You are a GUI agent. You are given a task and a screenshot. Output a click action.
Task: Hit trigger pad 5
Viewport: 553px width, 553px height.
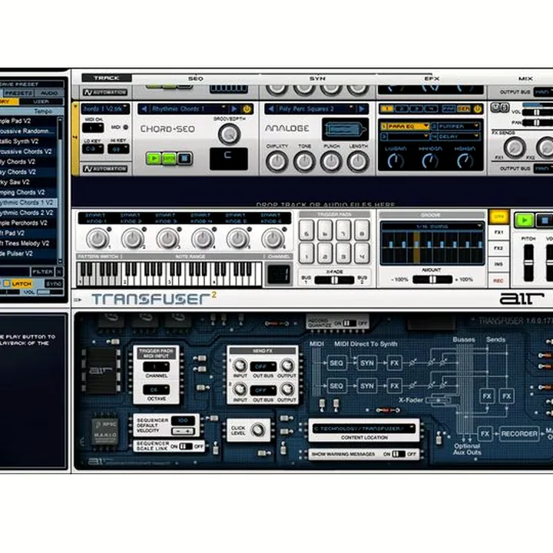click(x=306, y=230)
